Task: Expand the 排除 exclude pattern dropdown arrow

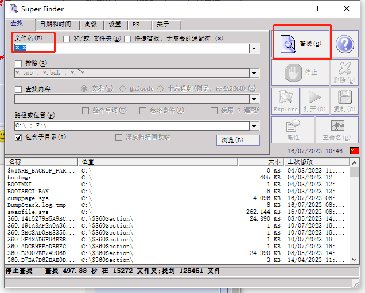Action: tap(254, 73)
